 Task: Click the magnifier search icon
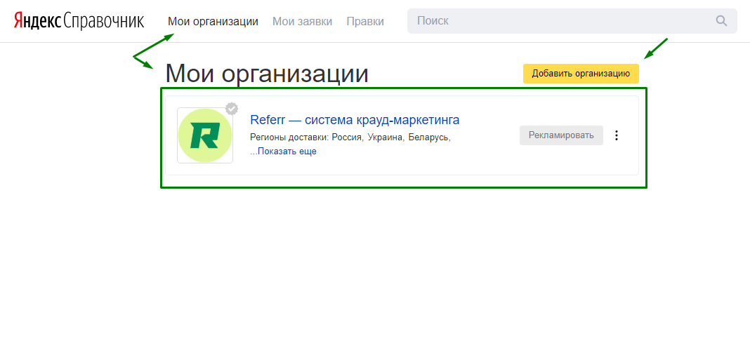click(721, 21)
